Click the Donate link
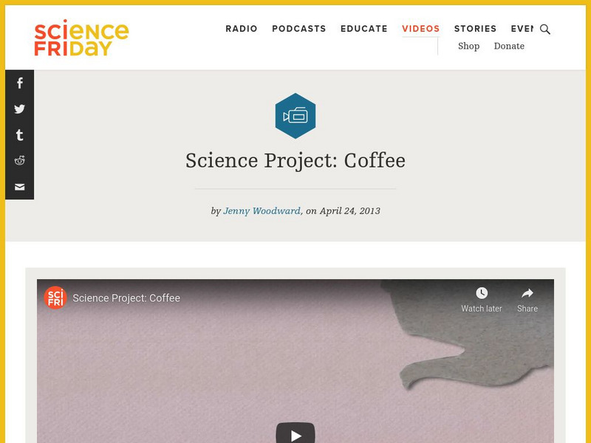Screen dimensions: 591x443 click(x=509, y=46)
